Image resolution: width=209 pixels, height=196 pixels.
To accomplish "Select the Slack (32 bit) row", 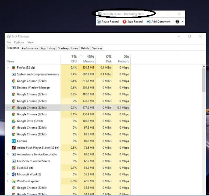I will pyautogui.click(x=68, y=168).
